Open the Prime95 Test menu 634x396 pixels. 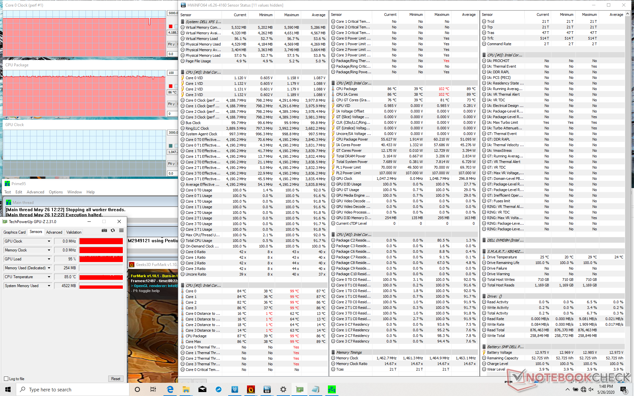(8, 192)
